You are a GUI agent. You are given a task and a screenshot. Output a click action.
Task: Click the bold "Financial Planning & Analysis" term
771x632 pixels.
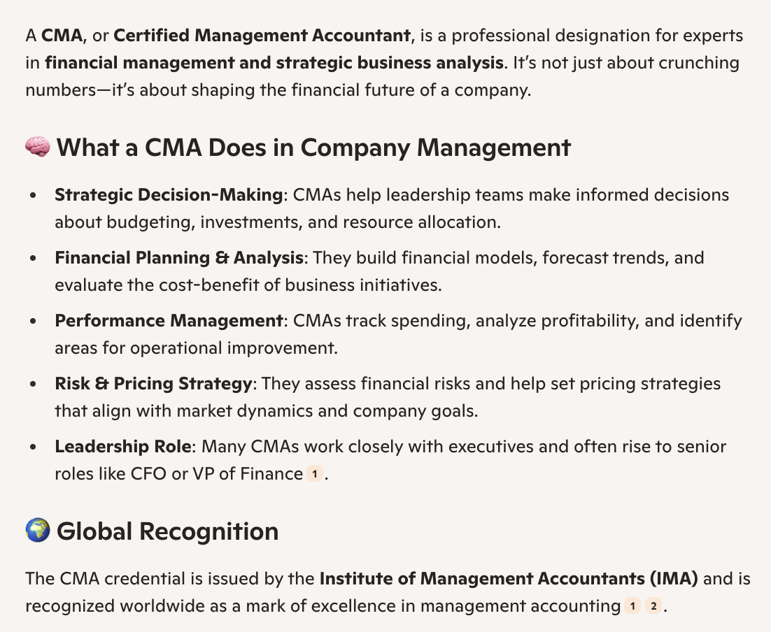[x=179, y=257]
